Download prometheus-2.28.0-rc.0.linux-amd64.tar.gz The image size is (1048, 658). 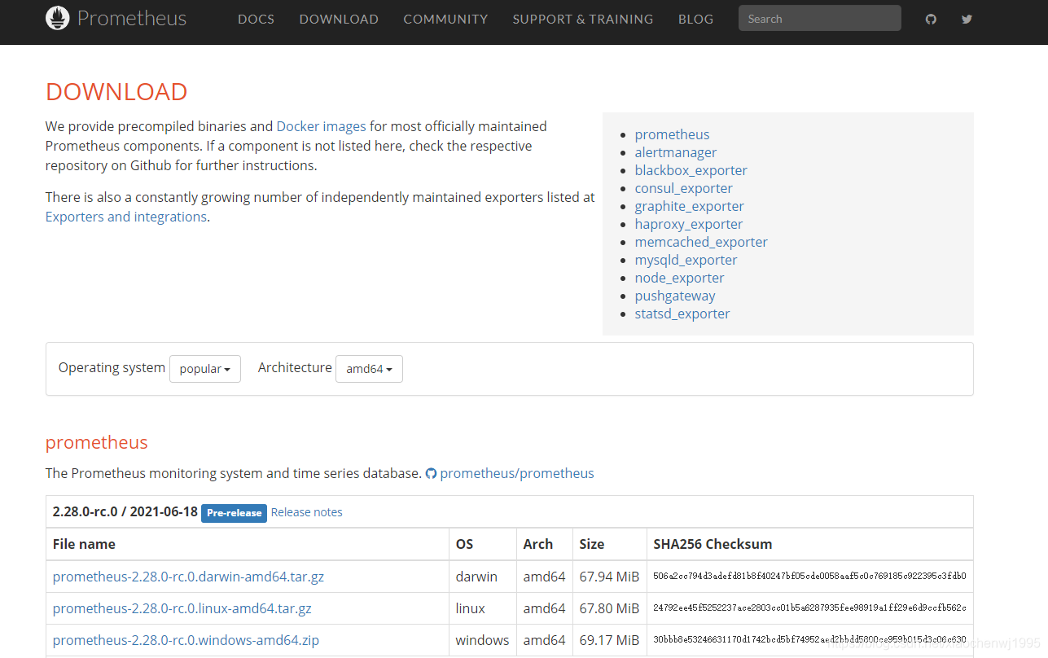(182, 608)
